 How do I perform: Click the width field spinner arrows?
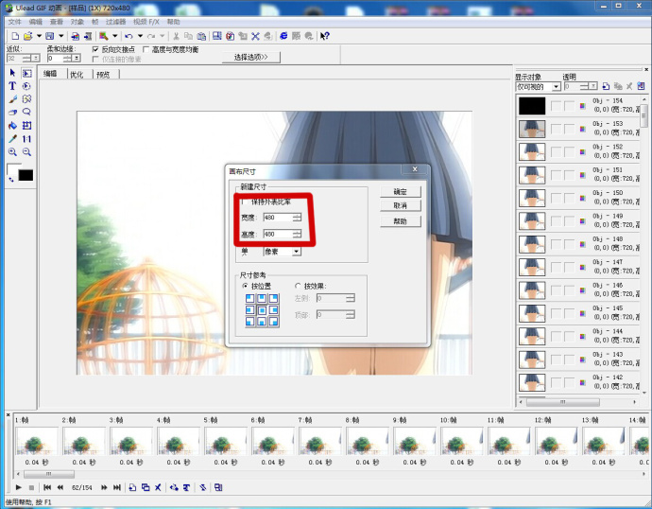[297, 218]
